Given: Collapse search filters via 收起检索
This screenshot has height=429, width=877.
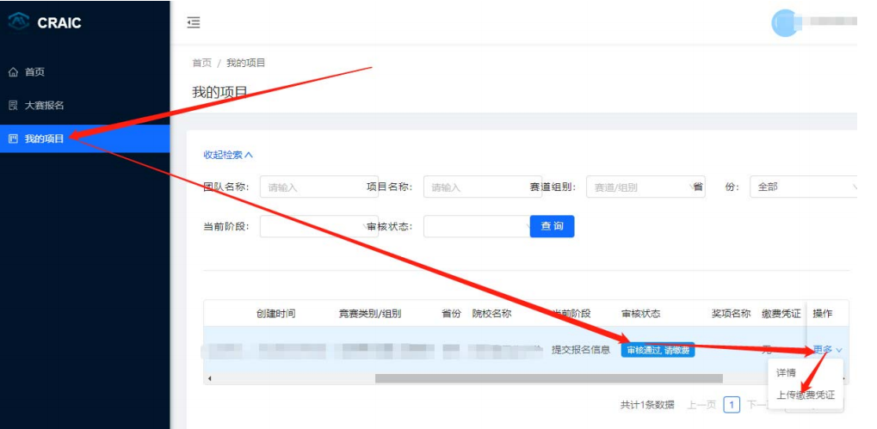Looking at the screenshot, I should (228, 155).
